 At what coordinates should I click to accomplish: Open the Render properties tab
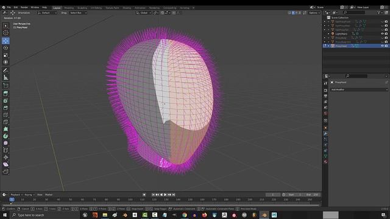pos(325,91)
